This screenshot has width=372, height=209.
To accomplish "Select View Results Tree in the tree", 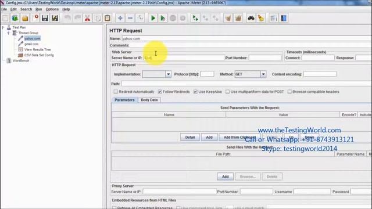I will 37,49.
